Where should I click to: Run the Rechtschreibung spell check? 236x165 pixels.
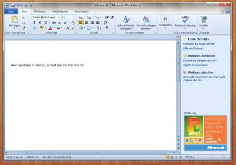(185, 22)
